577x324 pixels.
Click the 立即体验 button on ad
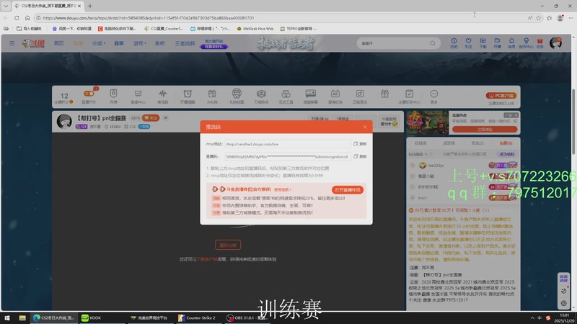tap(485, 130)
